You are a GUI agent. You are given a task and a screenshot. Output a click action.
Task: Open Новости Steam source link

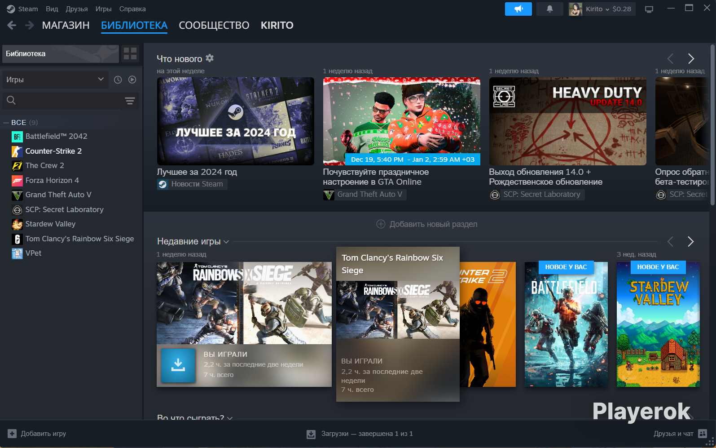[192, 184]
